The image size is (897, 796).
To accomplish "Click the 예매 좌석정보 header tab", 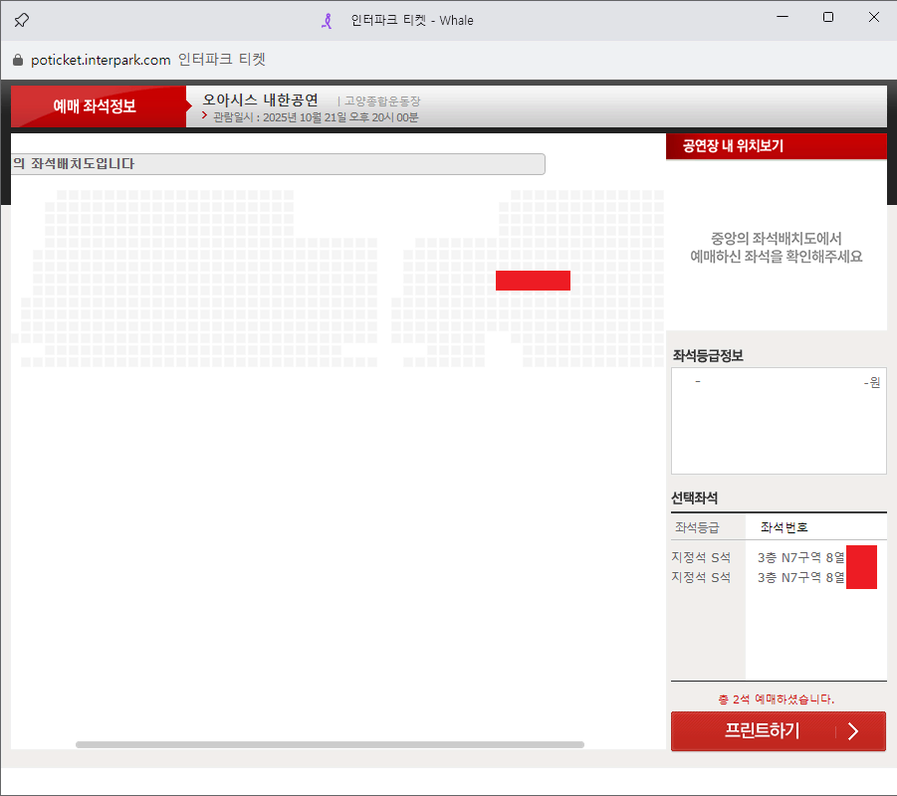I will (x=99, y=106).
